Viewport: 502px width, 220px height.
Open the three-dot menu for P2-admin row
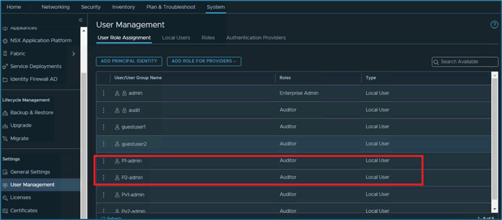(104, 177)
